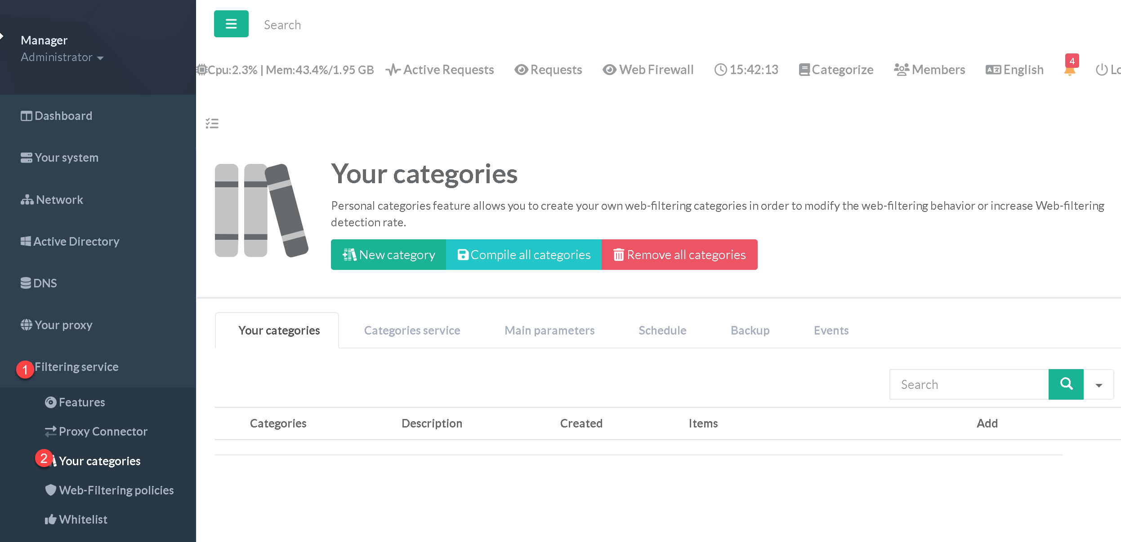Open Members from the top bar
The width and height of the screenshot is (1121, 542).
point(929,70)
